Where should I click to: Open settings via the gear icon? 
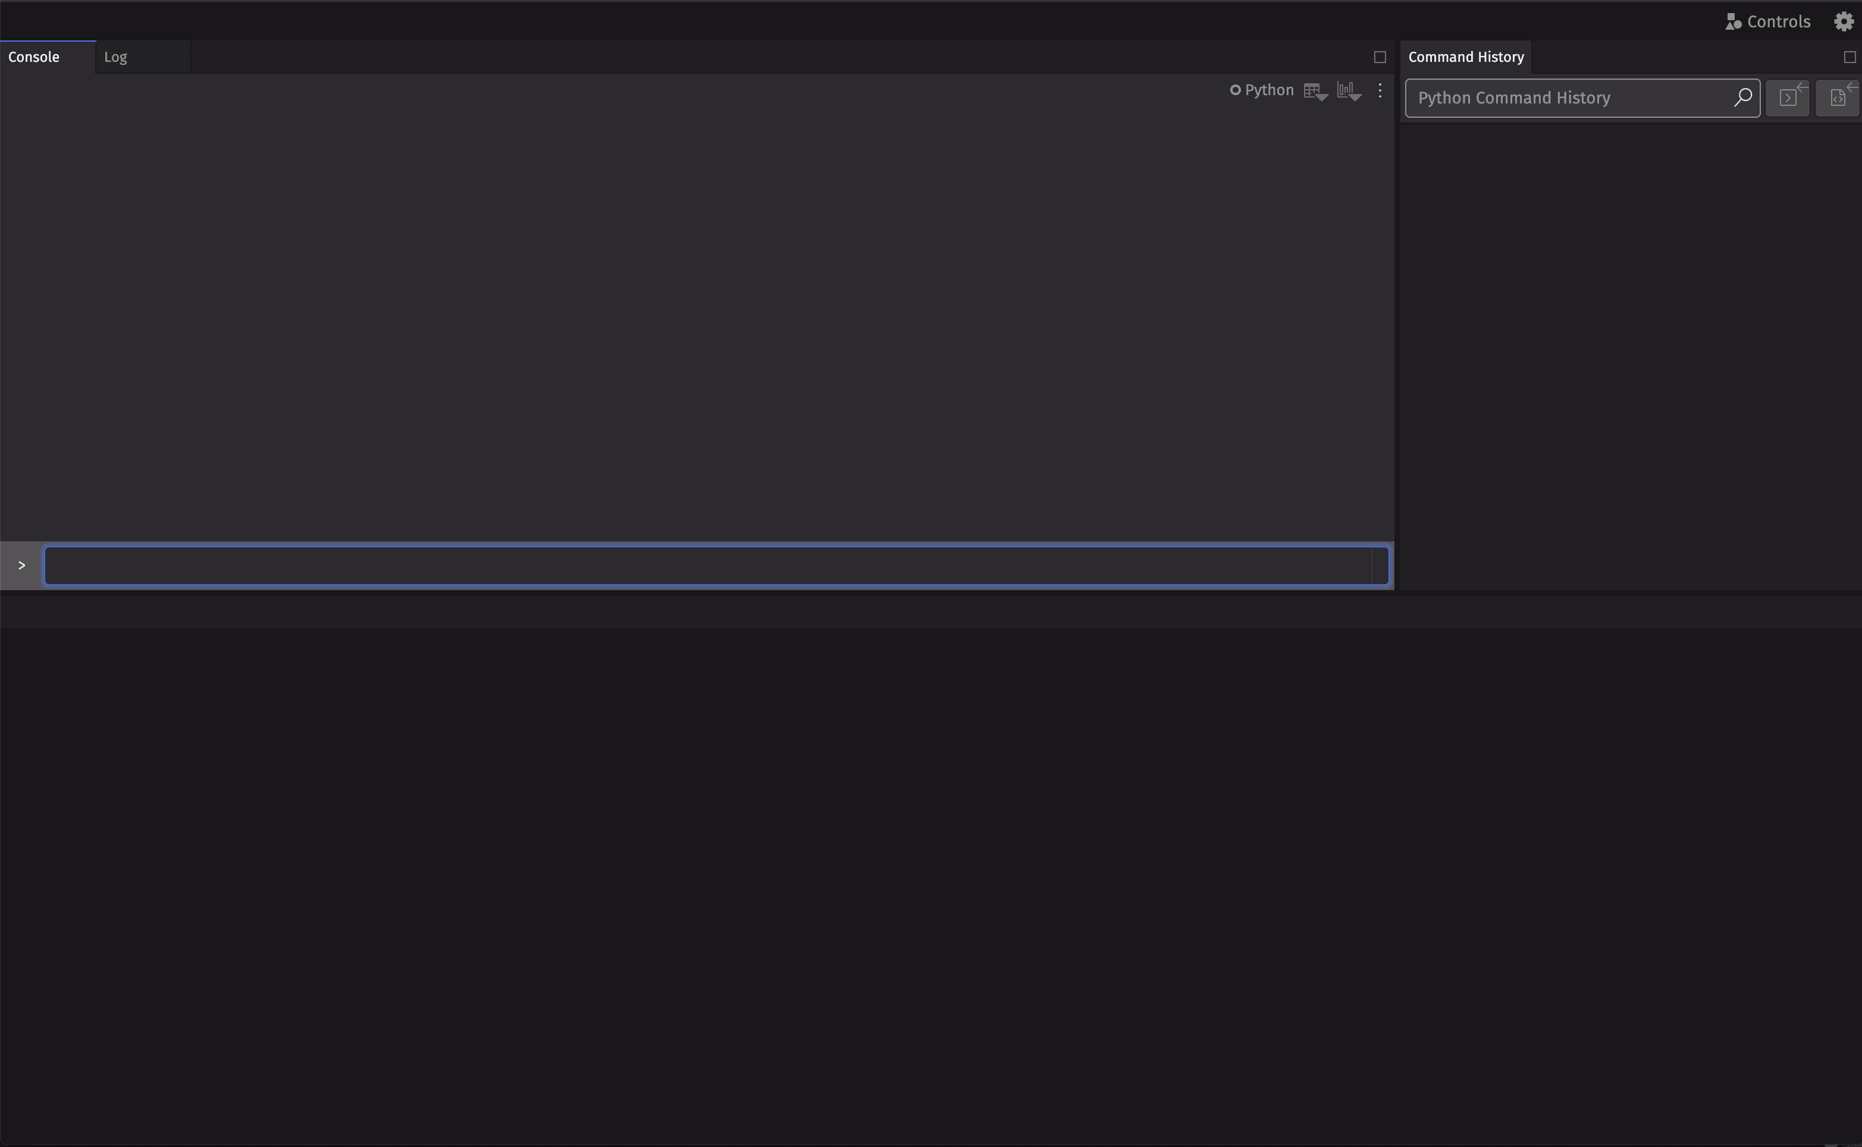(x=1844, y=21)
